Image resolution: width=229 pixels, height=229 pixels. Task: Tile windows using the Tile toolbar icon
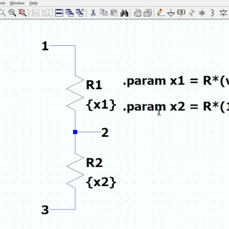pyautogui.click(x=59, y=13)
